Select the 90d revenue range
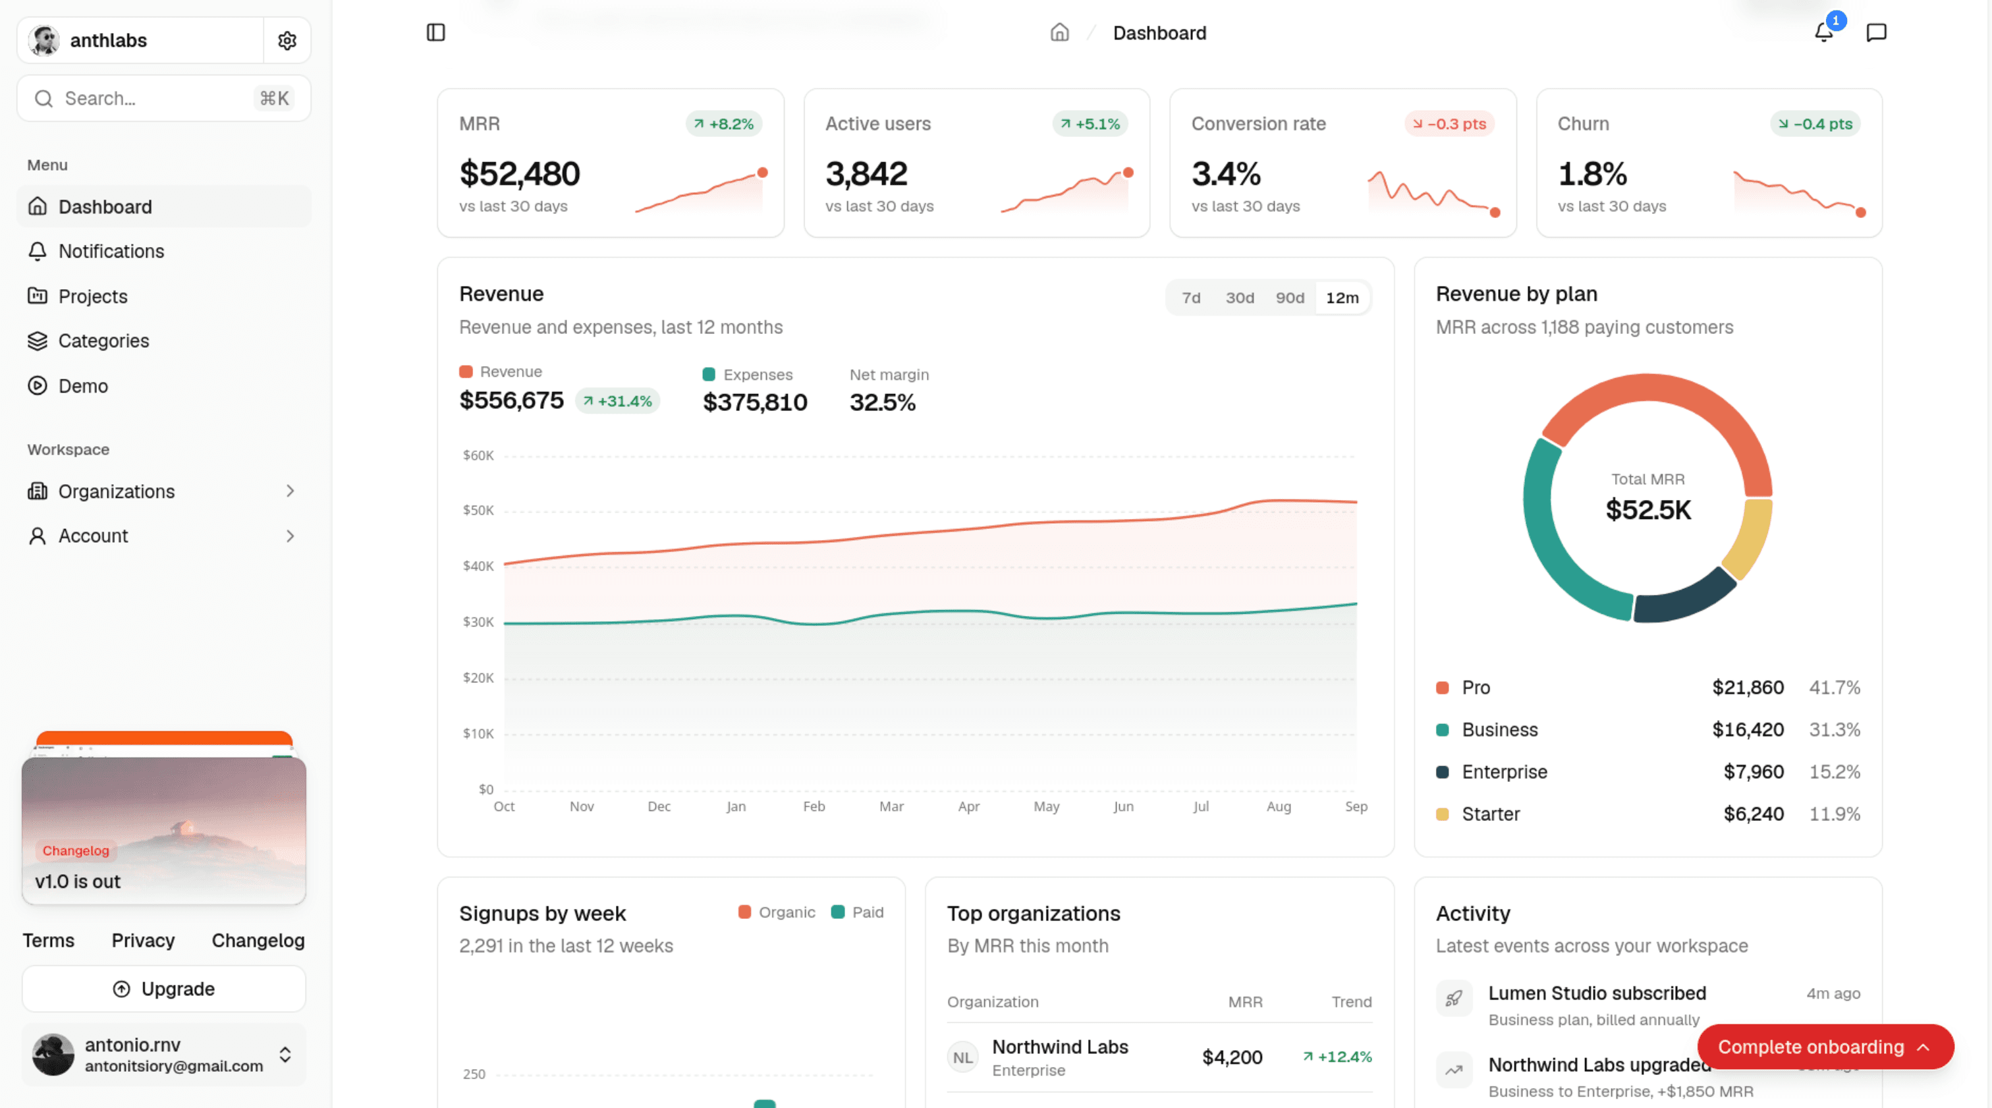Viewport: 1992px width, 1108px height. [1290, 298]
